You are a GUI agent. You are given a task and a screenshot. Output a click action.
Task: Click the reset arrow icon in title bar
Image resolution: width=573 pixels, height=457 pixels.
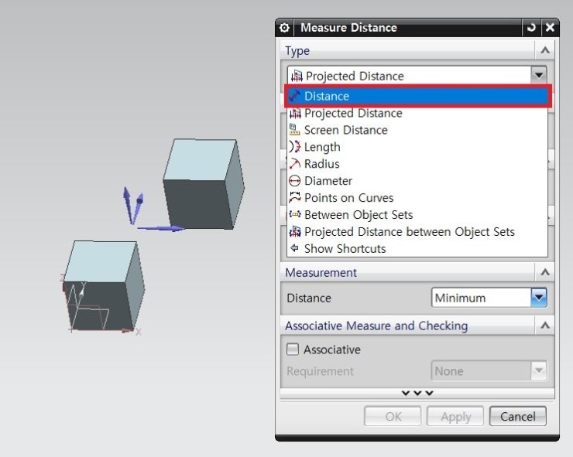(x=531, y=28)
